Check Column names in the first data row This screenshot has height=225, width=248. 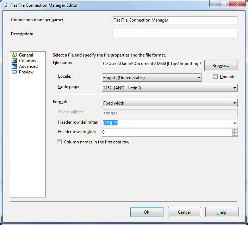point(59,142)
